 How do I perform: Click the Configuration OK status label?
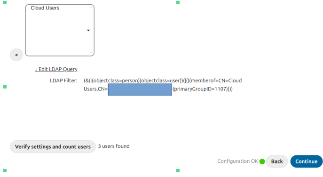point(237,161)
